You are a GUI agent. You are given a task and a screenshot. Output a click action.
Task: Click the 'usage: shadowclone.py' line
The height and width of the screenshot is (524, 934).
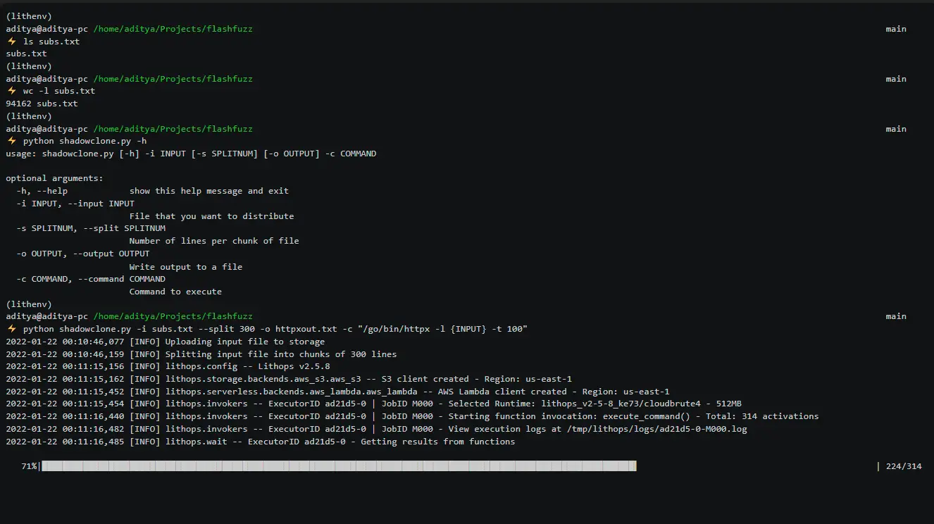pos(191,154)
